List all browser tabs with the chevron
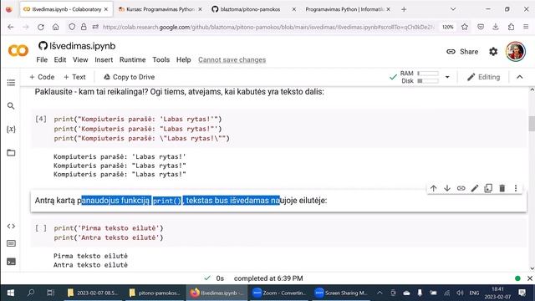535x301 pixels. 453,9
